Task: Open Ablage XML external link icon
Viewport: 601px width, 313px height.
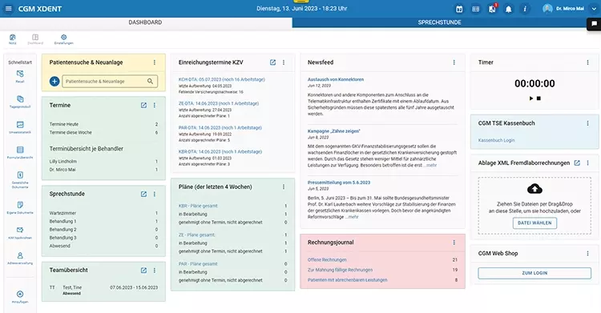Action: click(x=577, y=163)
